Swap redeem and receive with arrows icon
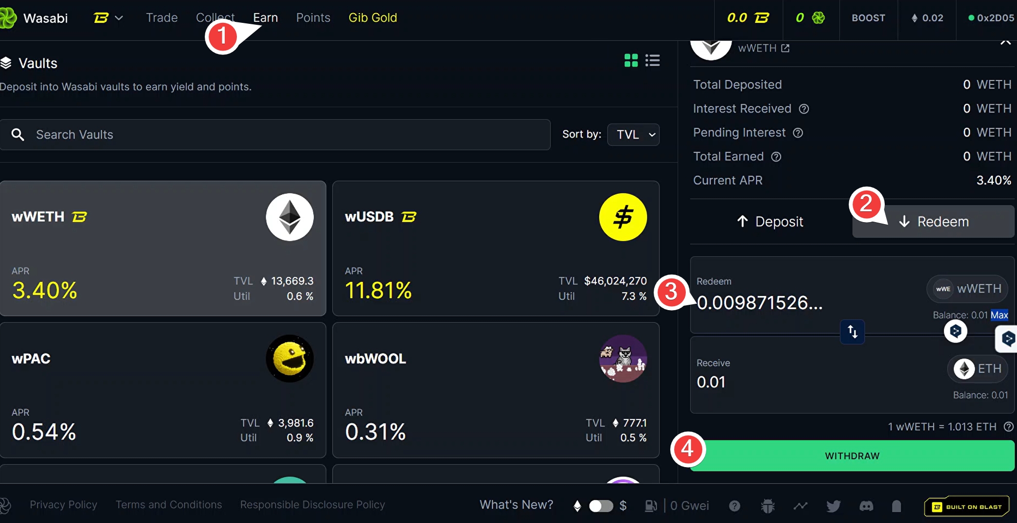This screenshot has height=523, width=1017. pyautogui.click(x=852, y=332)
